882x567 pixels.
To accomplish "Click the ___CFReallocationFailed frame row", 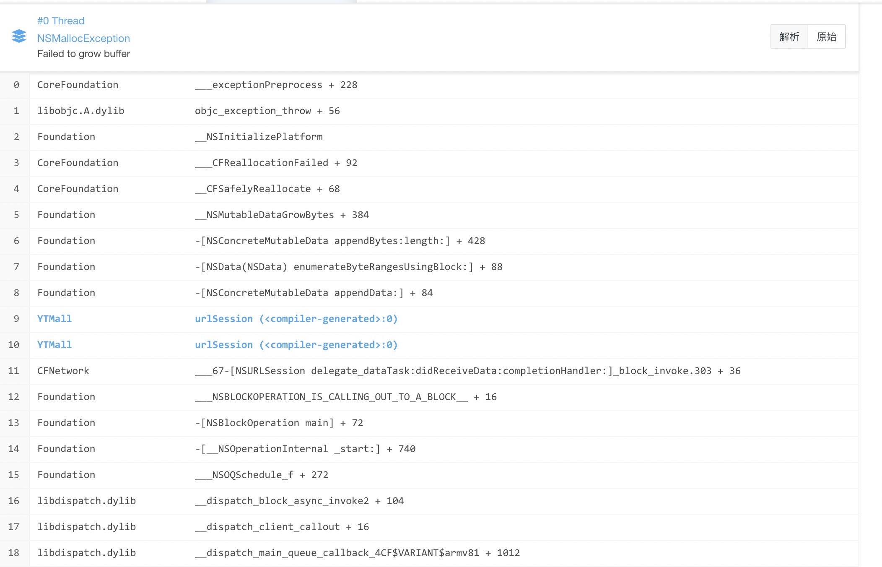I will (276, 163).
